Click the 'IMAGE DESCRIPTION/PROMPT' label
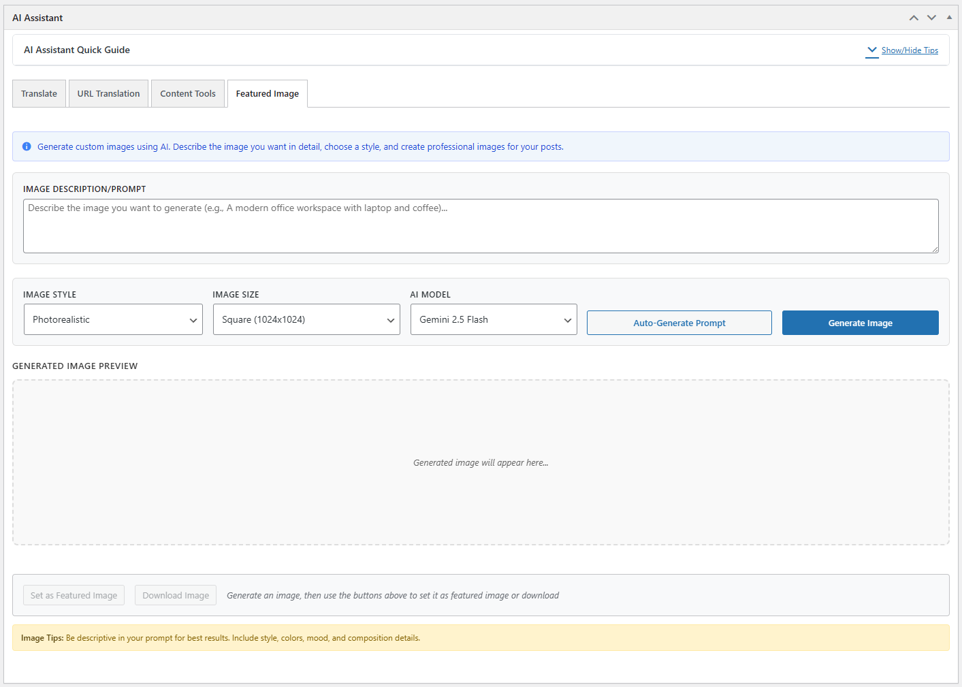Screen dimensions: 962x687 click(x=84, y=189)
